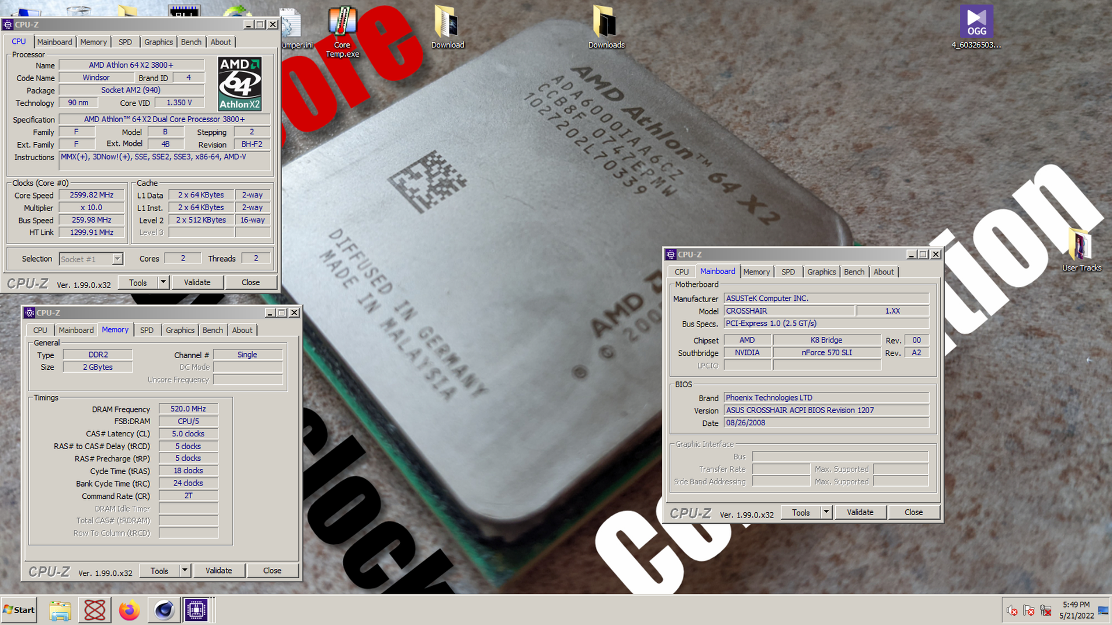Open SPD tab in Memory window

(147, 330)
